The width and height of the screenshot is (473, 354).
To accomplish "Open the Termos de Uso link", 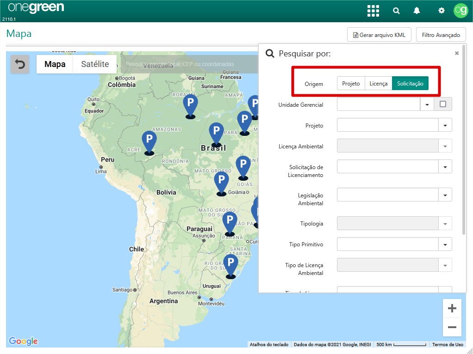I will 448,344.
